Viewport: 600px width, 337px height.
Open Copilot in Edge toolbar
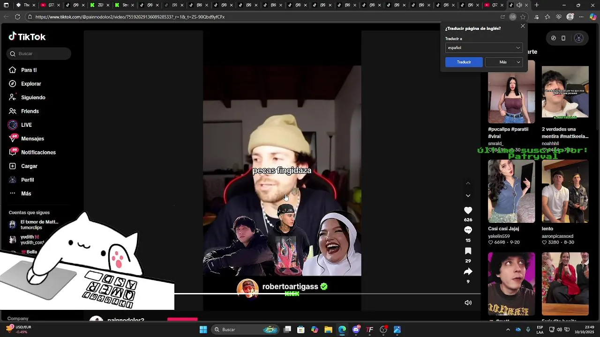pyautogui.click(x=593, y=17)
